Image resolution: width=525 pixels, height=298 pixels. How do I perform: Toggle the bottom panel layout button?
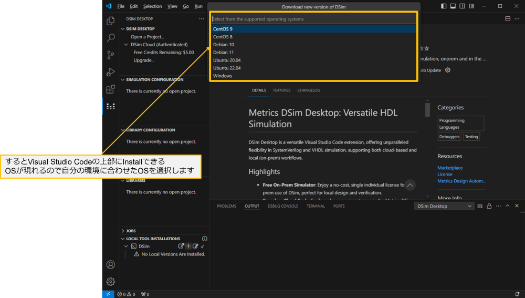point(453,6)
